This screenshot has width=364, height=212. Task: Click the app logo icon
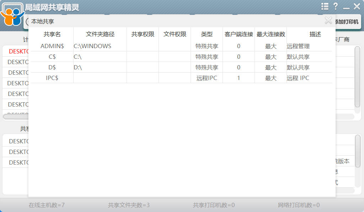click(12, 14)
